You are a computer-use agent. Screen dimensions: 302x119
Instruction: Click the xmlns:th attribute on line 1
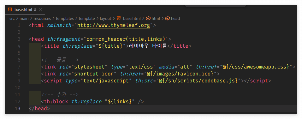59,25
